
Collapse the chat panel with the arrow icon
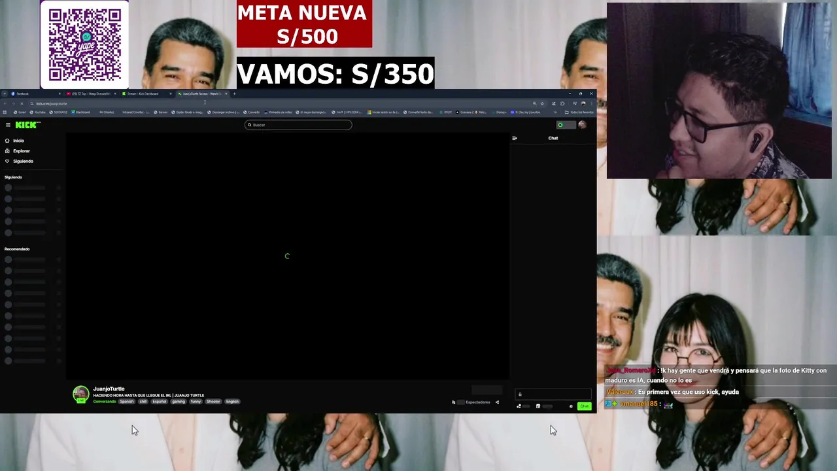coord(515,138)
